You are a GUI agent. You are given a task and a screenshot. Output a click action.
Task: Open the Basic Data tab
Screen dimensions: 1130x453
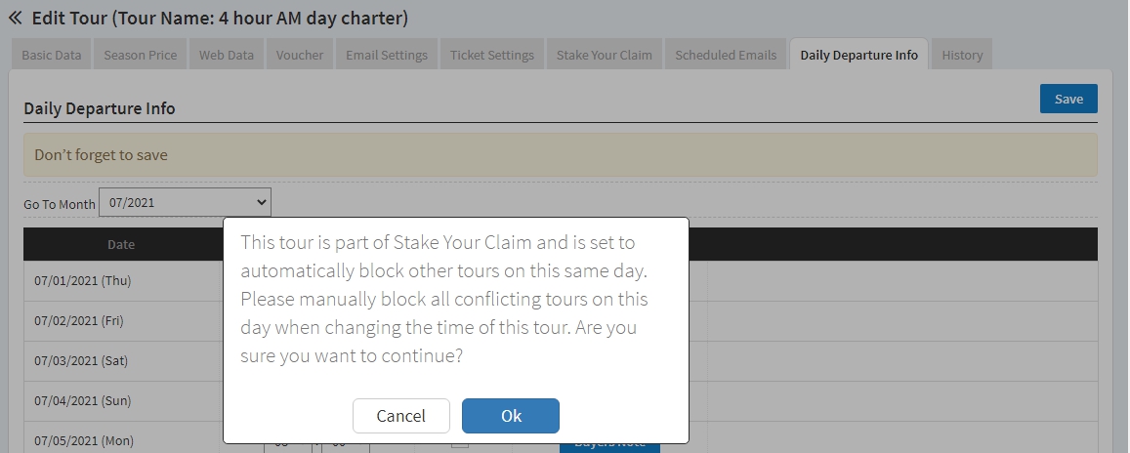pyautogui.click(x=52, y=55)
